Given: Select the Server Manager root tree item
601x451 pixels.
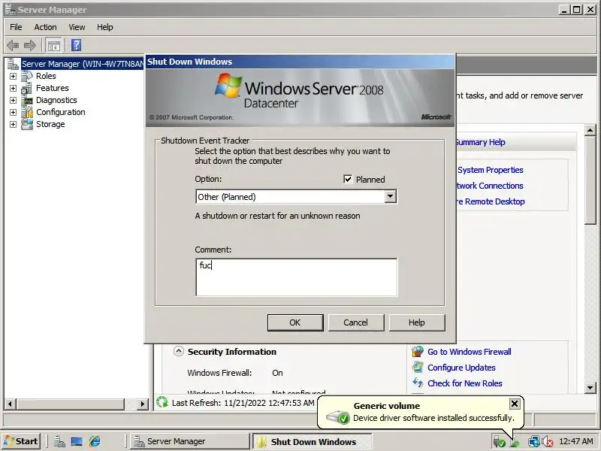Looking at the screenshot, I should (83, 64).
